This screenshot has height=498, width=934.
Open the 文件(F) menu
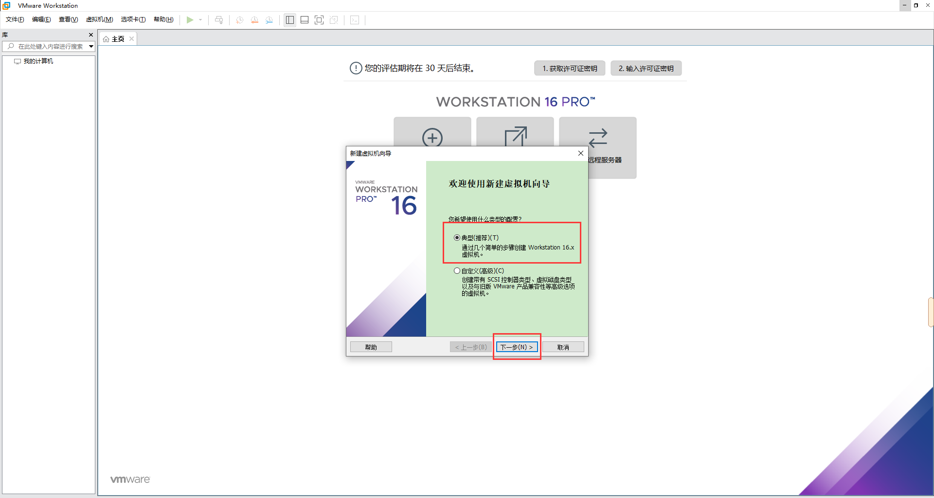(15, 19)
